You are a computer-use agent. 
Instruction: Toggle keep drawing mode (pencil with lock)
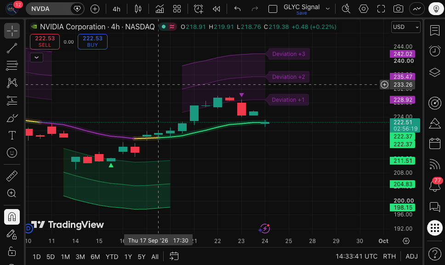[12, 234]
